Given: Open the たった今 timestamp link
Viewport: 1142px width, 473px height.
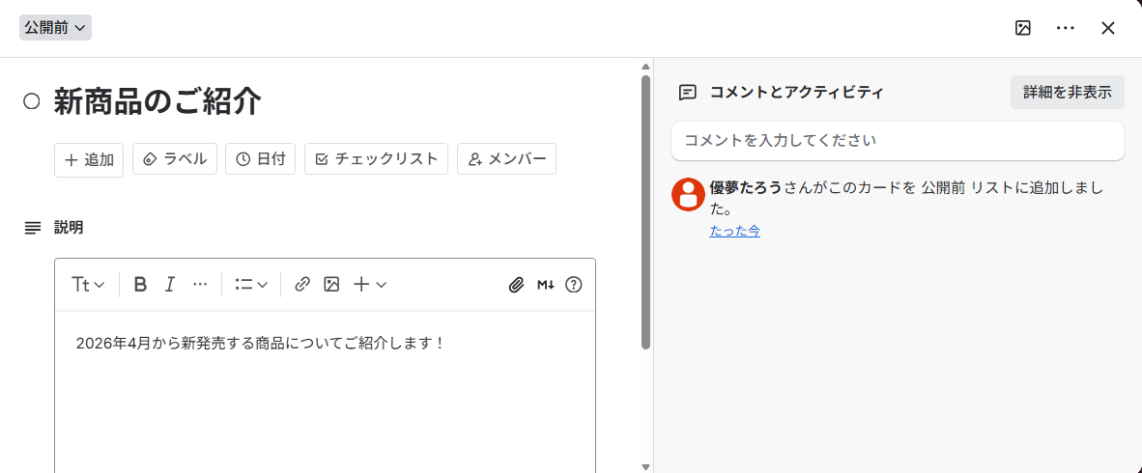Looking at the screenshot, I should [734, 231].
